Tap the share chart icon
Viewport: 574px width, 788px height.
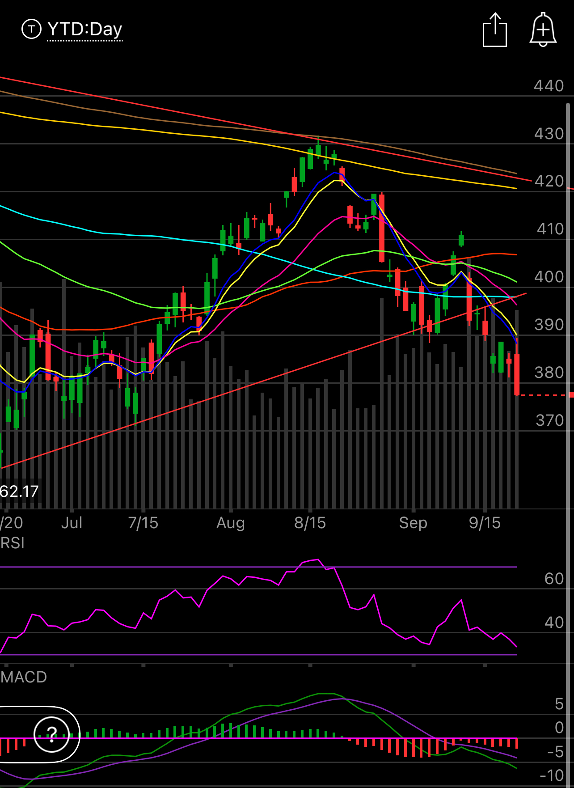pyautogui.click(x=495, y=30)
